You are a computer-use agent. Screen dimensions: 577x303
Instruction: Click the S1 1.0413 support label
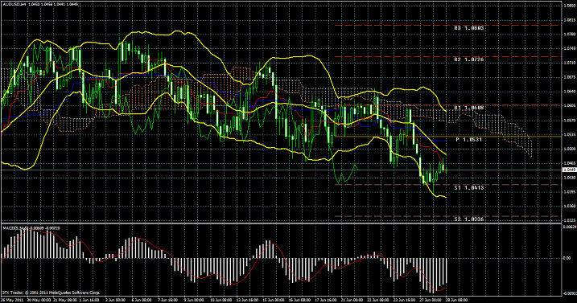pyautogui.click(x=468, y=187)
